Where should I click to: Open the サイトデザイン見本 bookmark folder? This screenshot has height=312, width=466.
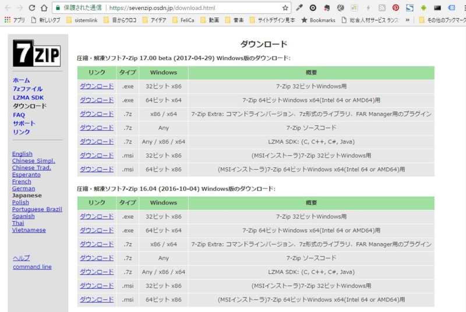[x=273, y=20]
